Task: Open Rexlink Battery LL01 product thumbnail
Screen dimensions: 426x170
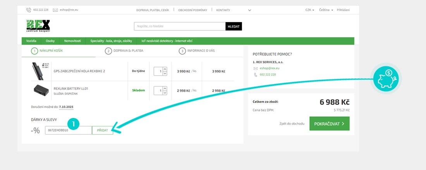Action: click(x=40, y=91)
